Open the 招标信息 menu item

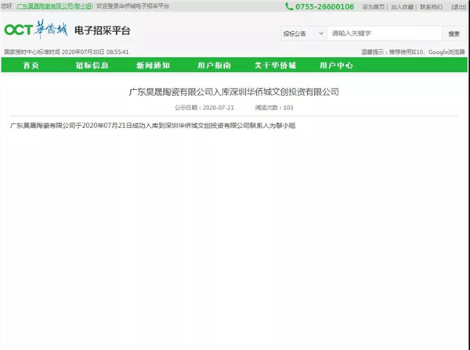pos(92,66)
